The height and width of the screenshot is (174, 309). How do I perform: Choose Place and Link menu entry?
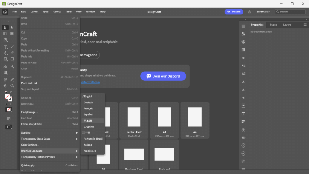coord(49,83)
